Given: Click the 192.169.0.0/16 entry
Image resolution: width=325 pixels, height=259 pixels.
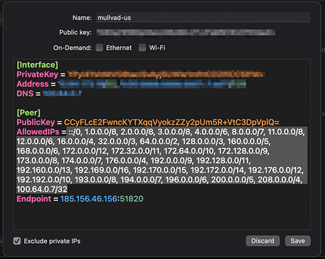Looking at the screenshot, I should coord(102,170).
